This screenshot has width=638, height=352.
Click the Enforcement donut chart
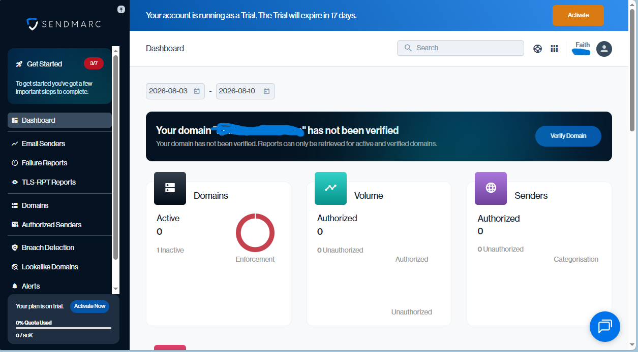coord(255,233)
